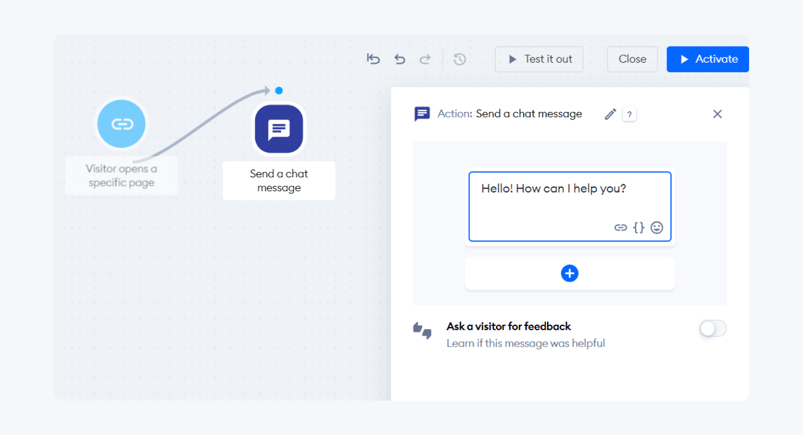Click the chat message icon in panel header

tap(422, 114)
